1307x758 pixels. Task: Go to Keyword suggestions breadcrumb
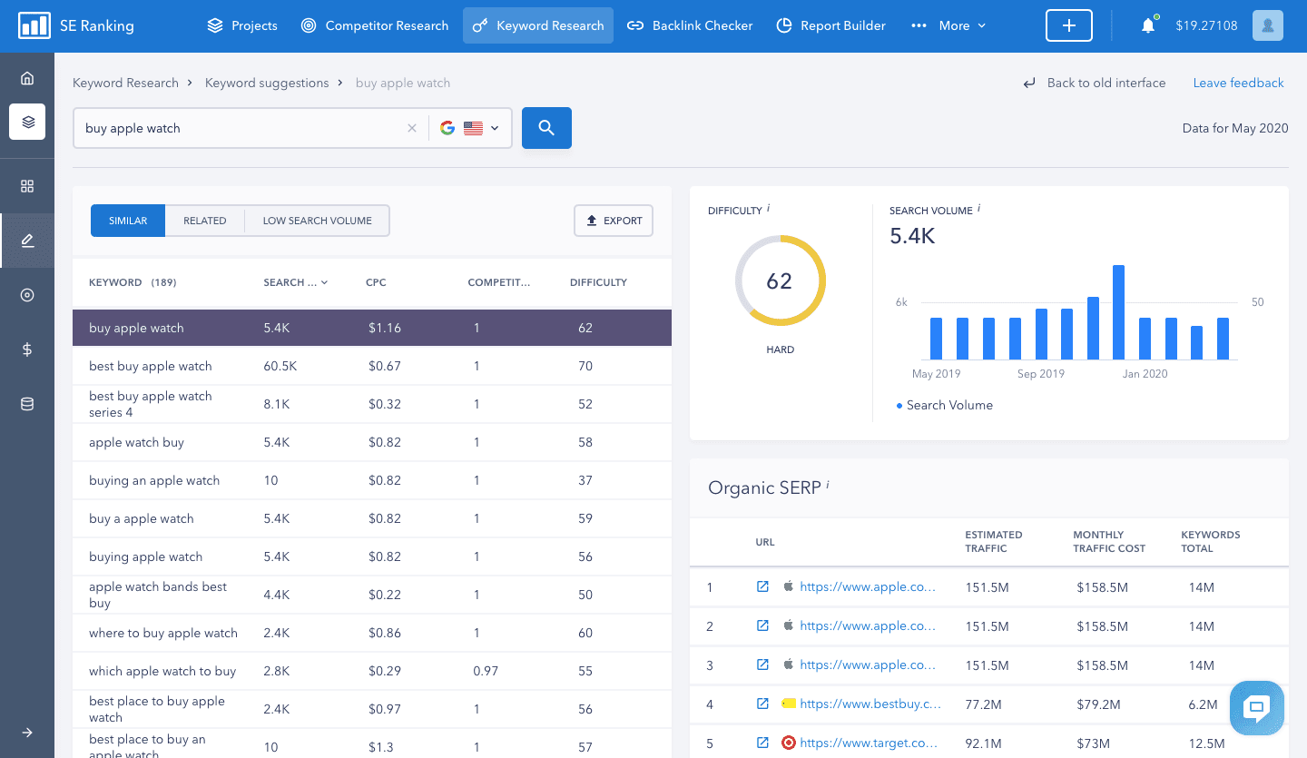(x=267, y=83)
